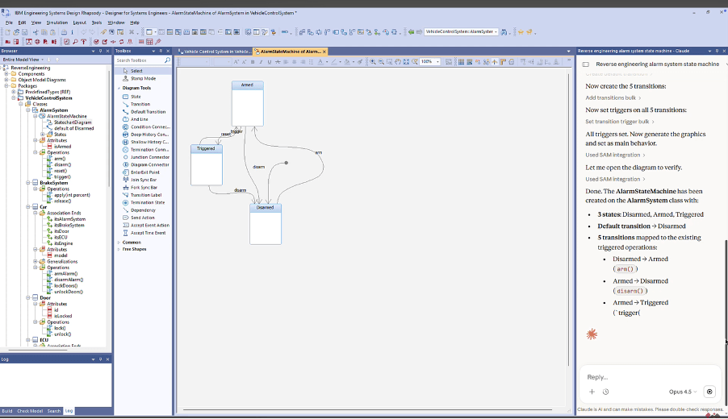The width and height of the screenshot is (728, 419).
Task: Pick the Junction Connector tool
Action: click(x=145, y=157)
